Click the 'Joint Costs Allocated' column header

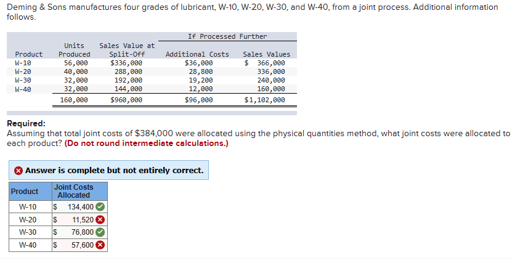pos(79,192)
